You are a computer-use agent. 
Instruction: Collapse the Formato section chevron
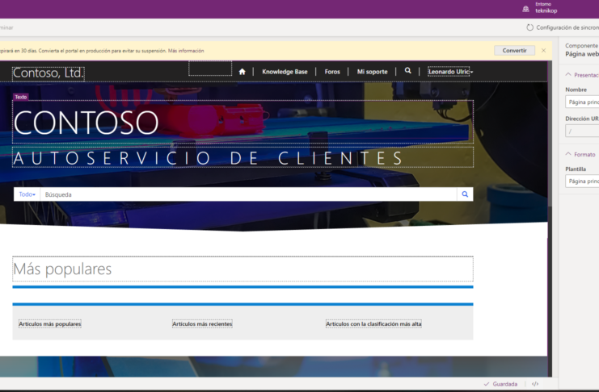point(567,154)
